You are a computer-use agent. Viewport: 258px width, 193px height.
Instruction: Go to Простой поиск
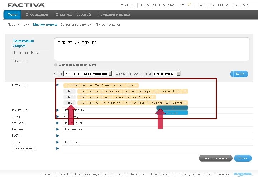tap(19, 25)
